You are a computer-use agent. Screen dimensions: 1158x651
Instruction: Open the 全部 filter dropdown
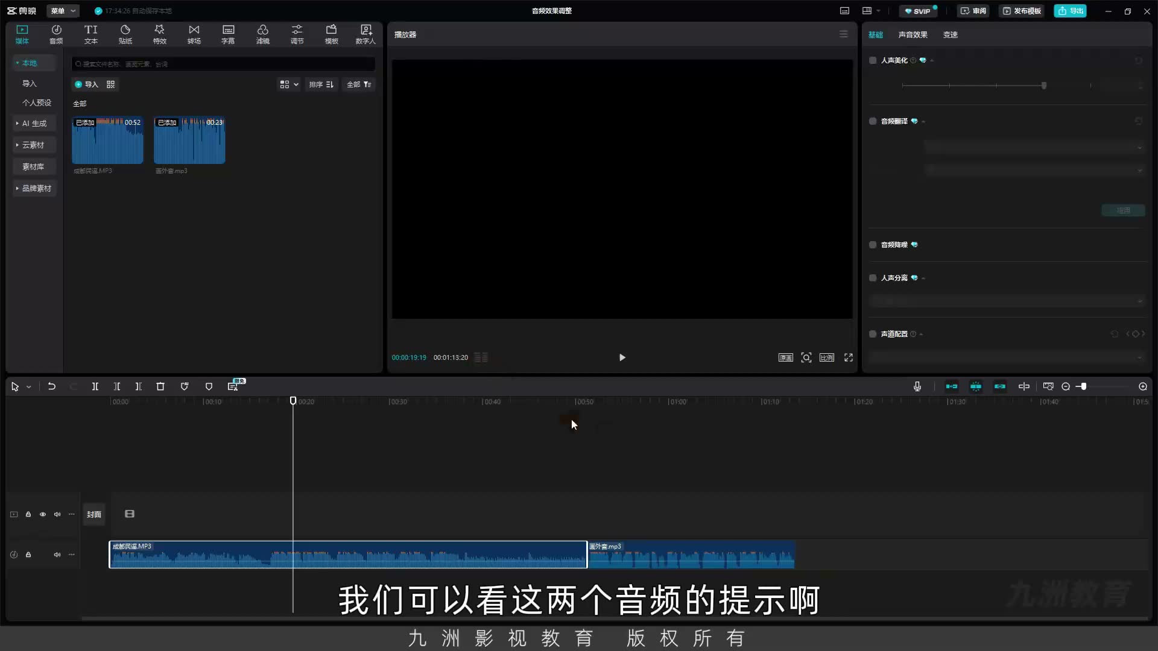(359, 84)
